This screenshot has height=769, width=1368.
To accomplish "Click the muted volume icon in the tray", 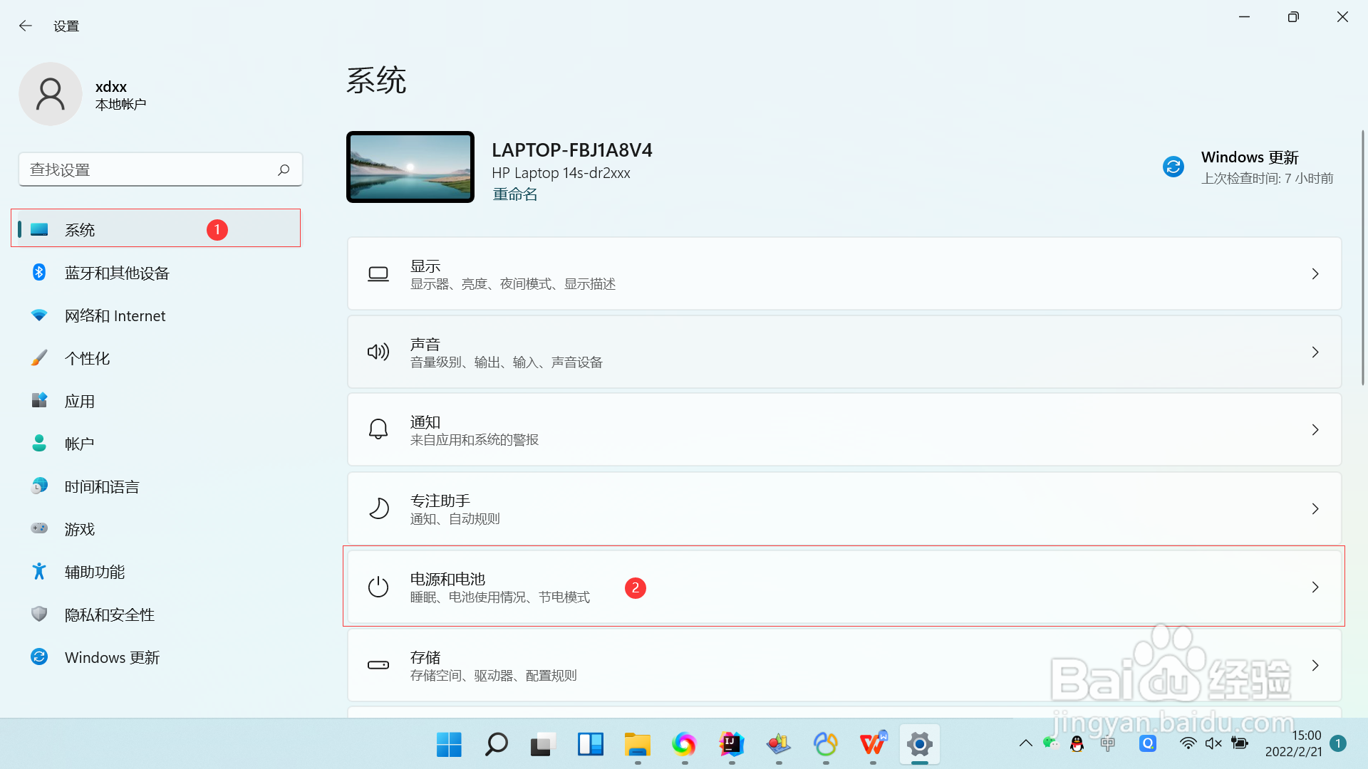I will 1214,743.
